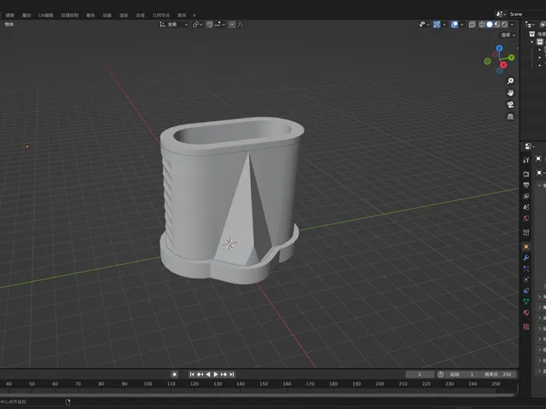Expand the 选项 options dropdown
The width and height of the screenshot is (546, 409).
click(x=508, y=35)
